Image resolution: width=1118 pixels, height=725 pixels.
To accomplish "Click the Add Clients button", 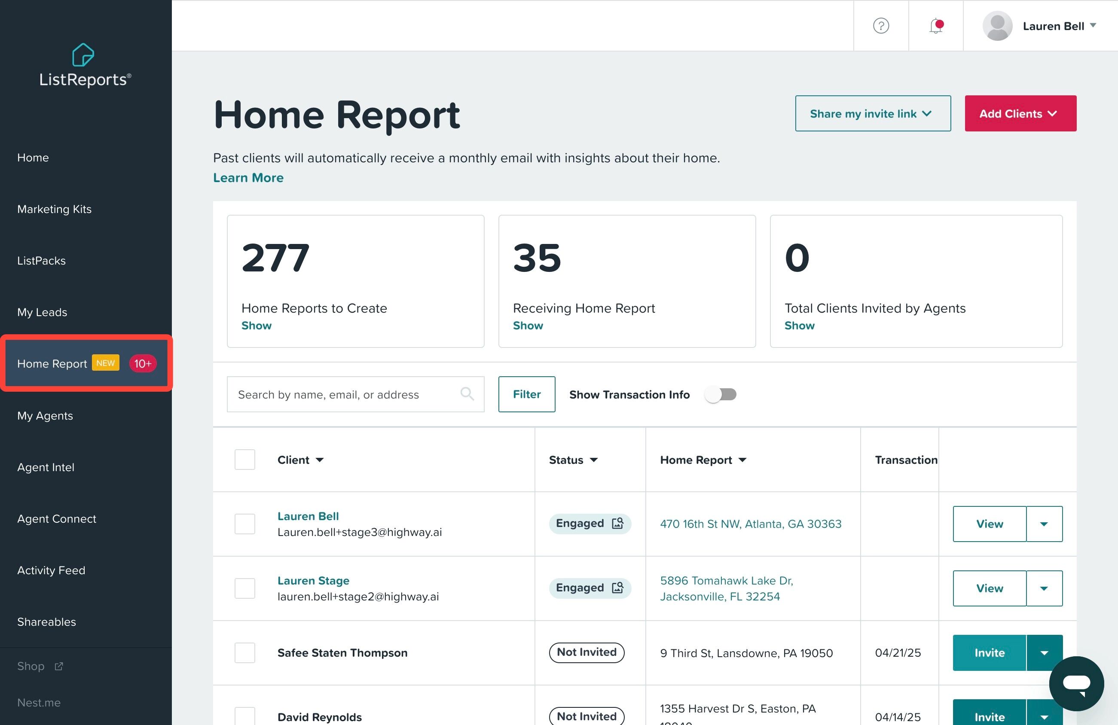I will (1020, 113).
